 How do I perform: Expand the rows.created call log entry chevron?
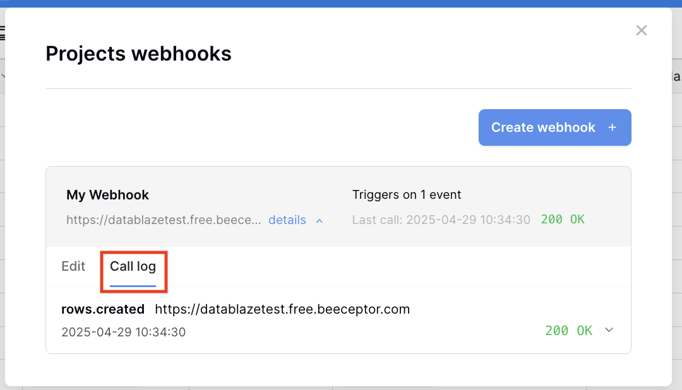point(609,330)
